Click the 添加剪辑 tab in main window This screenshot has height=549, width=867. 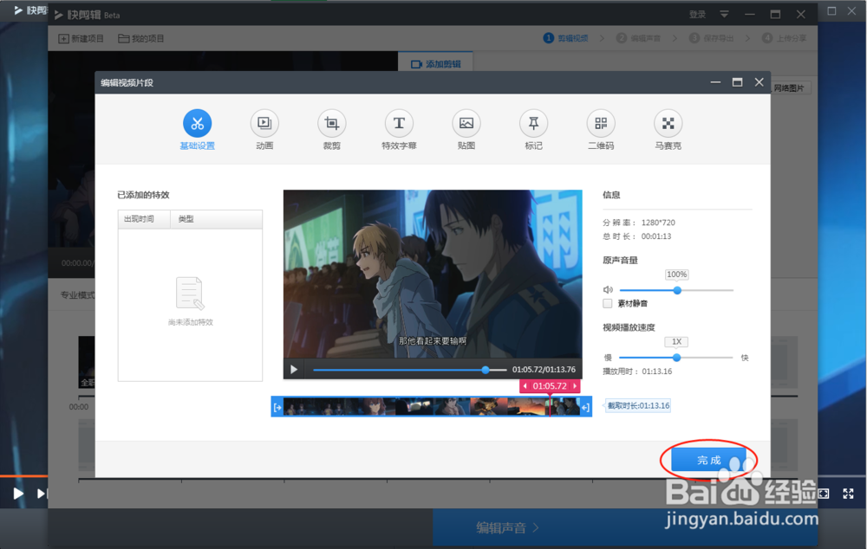pyautogui.click(x=436, y=64)
